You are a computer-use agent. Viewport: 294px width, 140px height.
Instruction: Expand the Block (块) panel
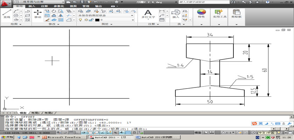tap(181, 24)
